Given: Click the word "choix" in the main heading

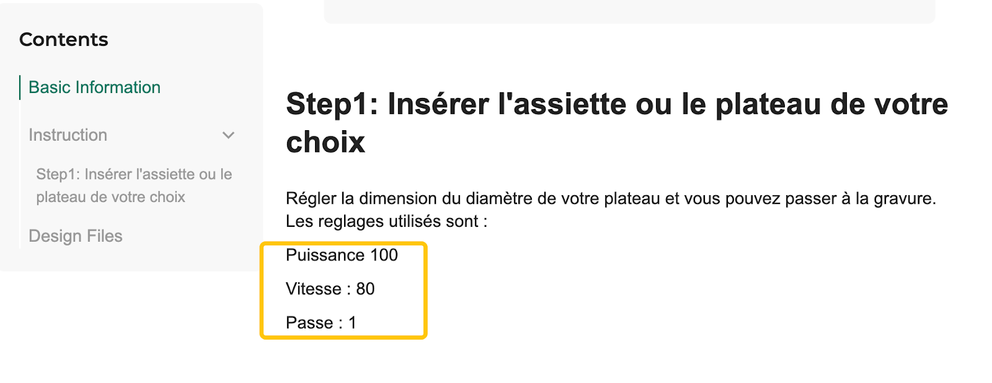Looking at the screenshot, I should pyautogui.click(x=325, y=143).
